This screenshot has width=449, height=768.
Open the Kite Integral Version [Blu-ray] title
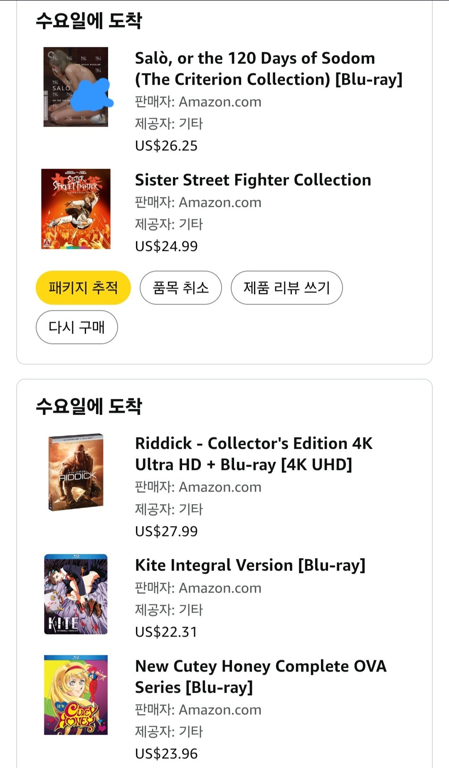[250, 565]
